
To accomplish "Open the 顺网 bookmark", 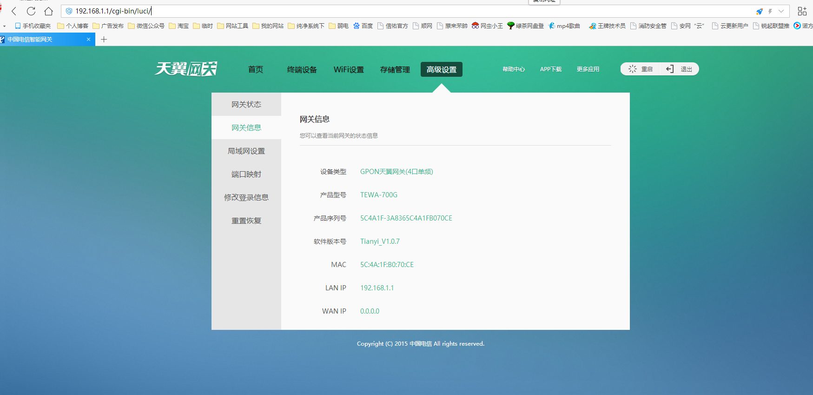I will (423, 26).
